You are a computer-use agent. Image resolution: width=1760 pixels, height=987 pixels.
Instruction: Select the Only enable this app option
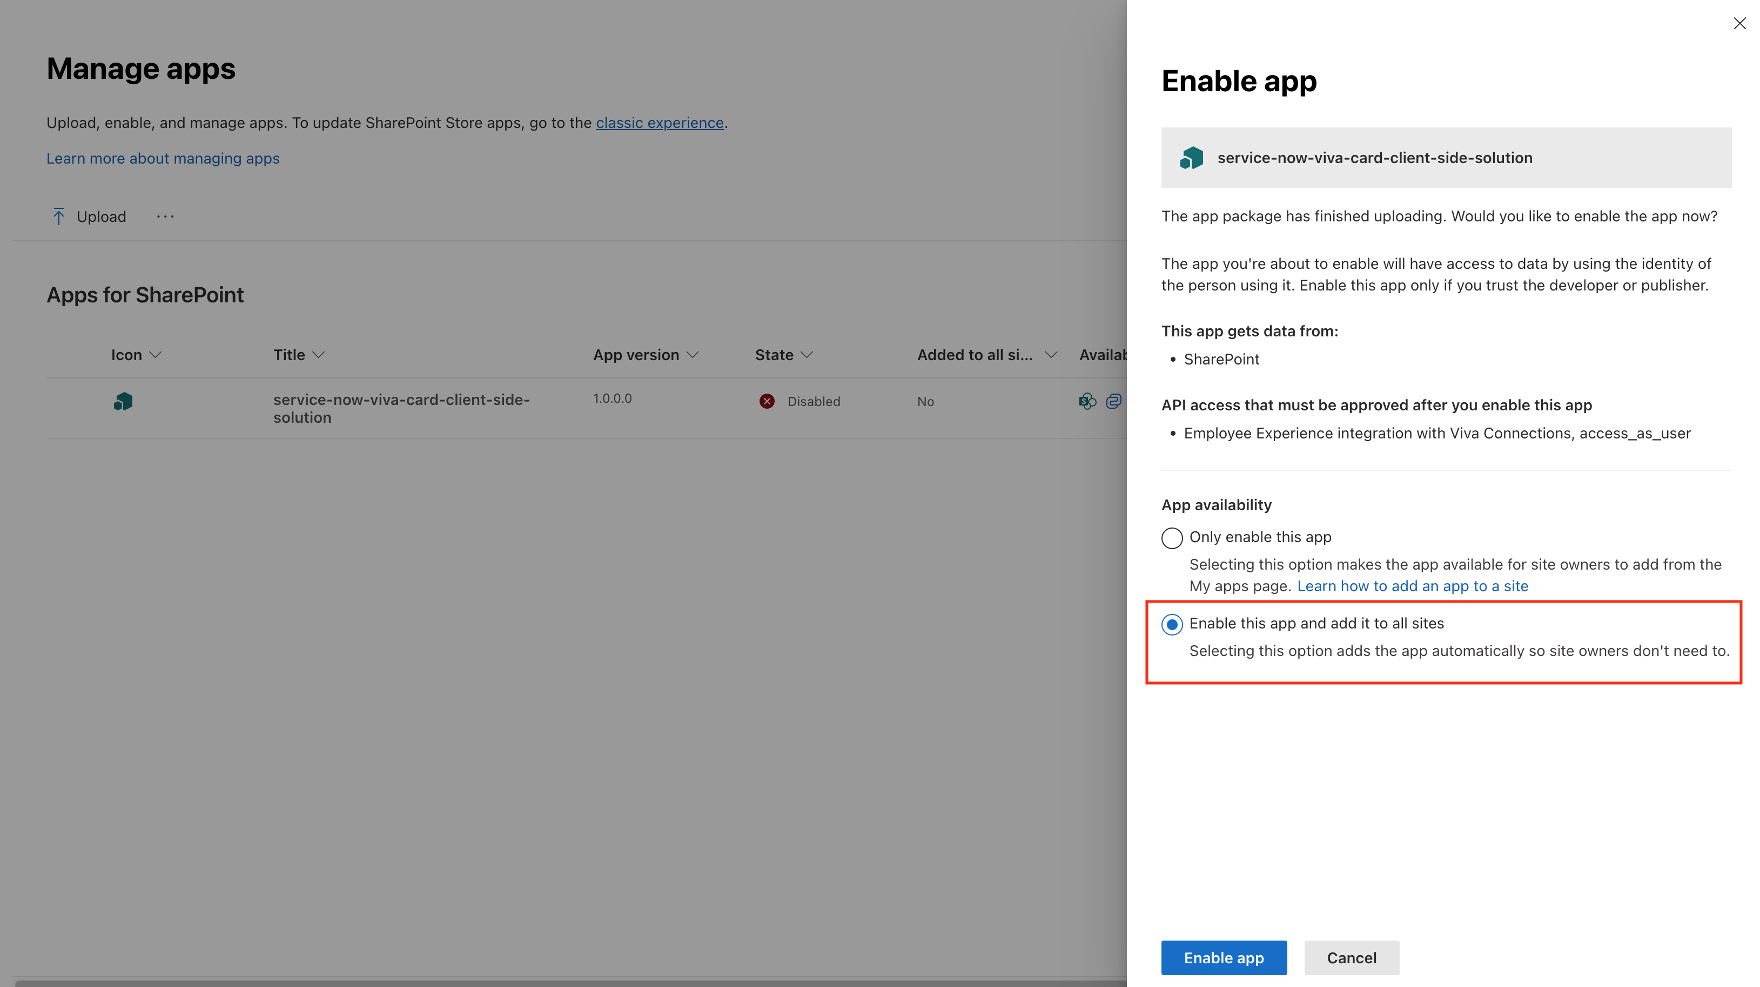tap(1172, 538)
